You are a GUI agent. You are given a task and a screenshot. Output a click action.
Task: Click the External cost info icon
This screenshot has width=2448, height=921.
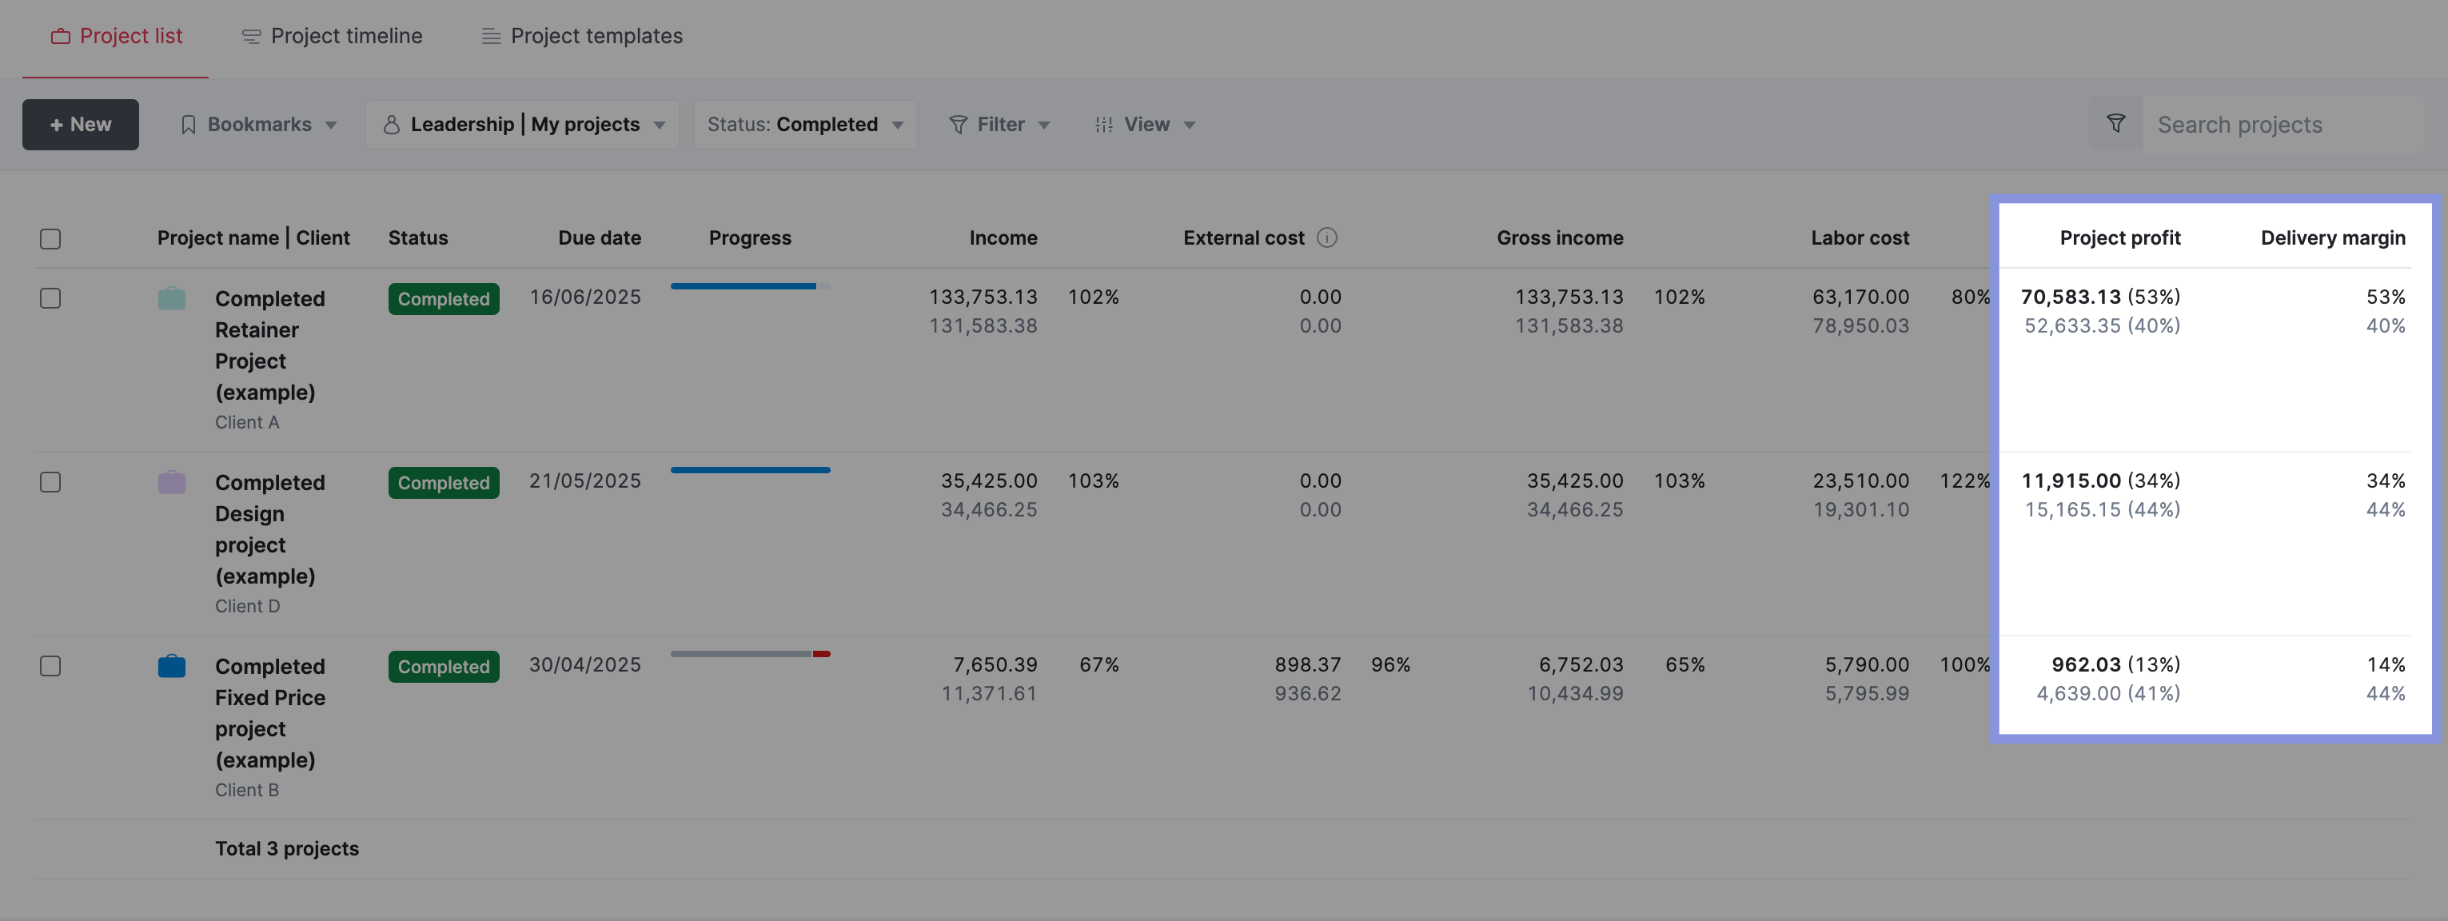coord(1326,237)
